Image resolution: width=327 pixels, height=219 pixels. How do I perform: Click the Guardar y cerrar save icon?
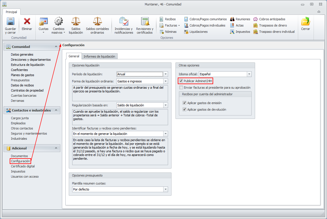point(11,21)
